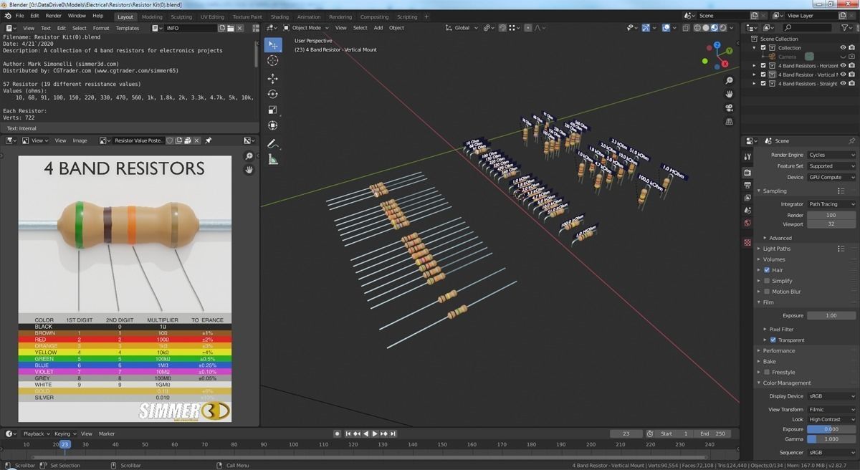Open the text editor Templates menu
Screen dimensions: 860x470
pyautogui.click(x=128, y=28)
